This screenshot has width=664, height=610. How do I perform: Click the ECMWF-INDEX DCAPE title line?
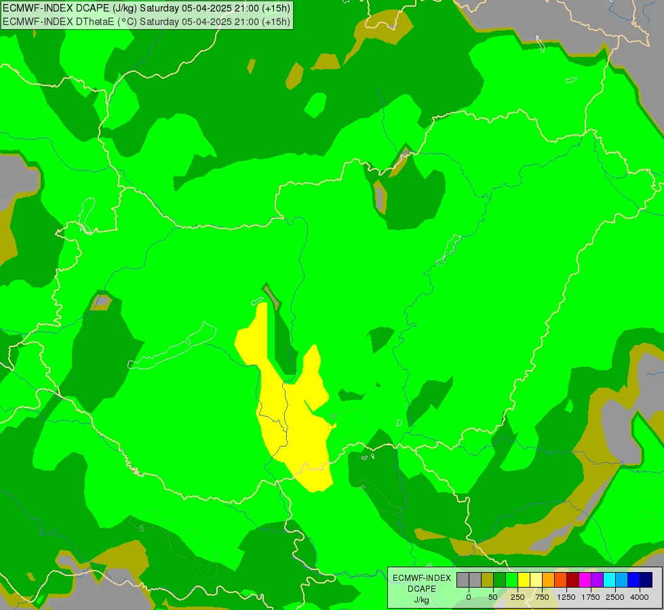click(147, 8)
